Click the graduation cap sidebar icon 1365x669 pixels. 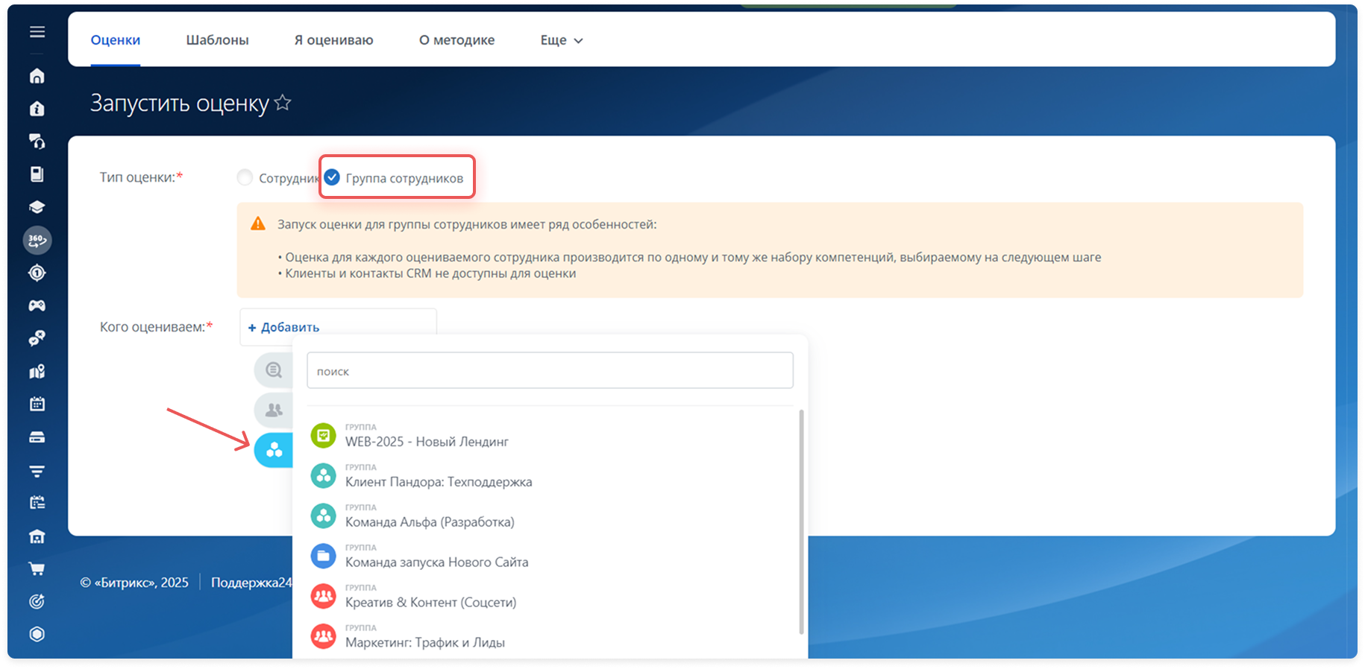(x=37, y=207)
